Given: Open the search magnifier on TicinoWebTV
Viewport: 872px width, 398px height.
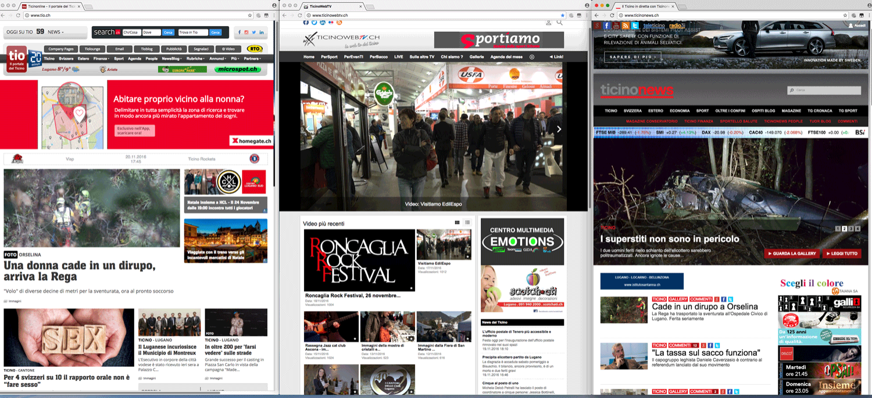Looking at the screenshot, I should [559, 23].
